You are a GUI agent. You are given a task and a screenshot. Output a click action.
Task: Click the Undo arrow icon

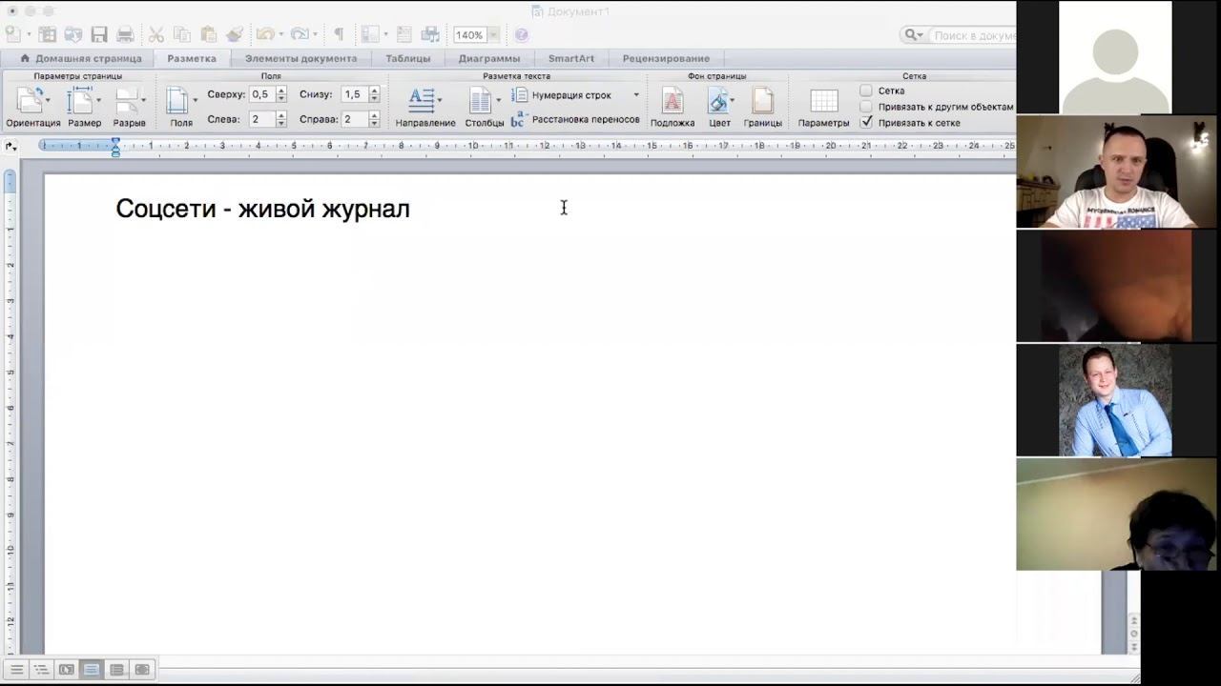click(x=264, y=34)
